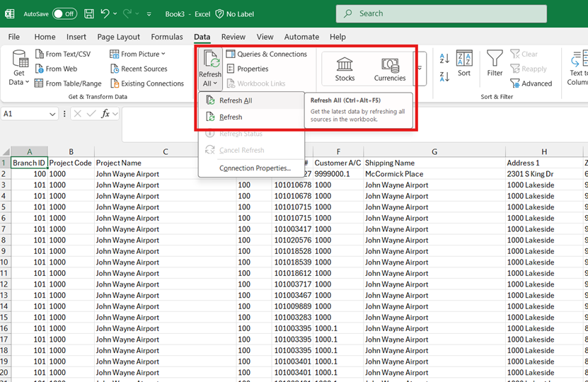Screen dimensions: 588x382
Task: Select the Stocks data type
Action: pyautogui.click(x=345, y=69)
